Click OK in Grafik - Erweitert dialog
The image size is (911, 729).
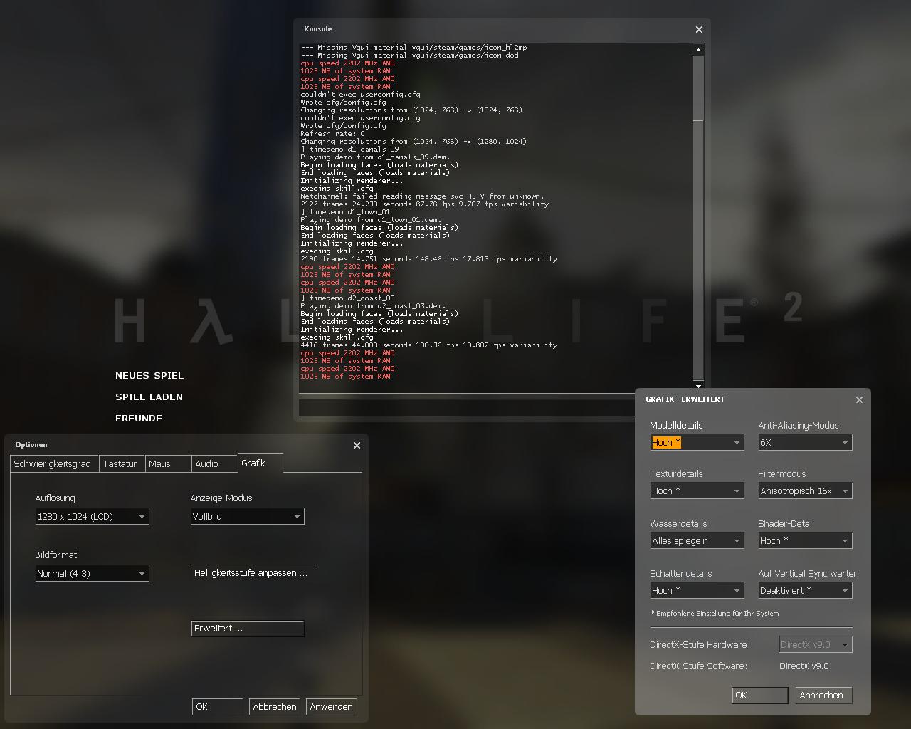pyautogui.click(x=759, y=695)
